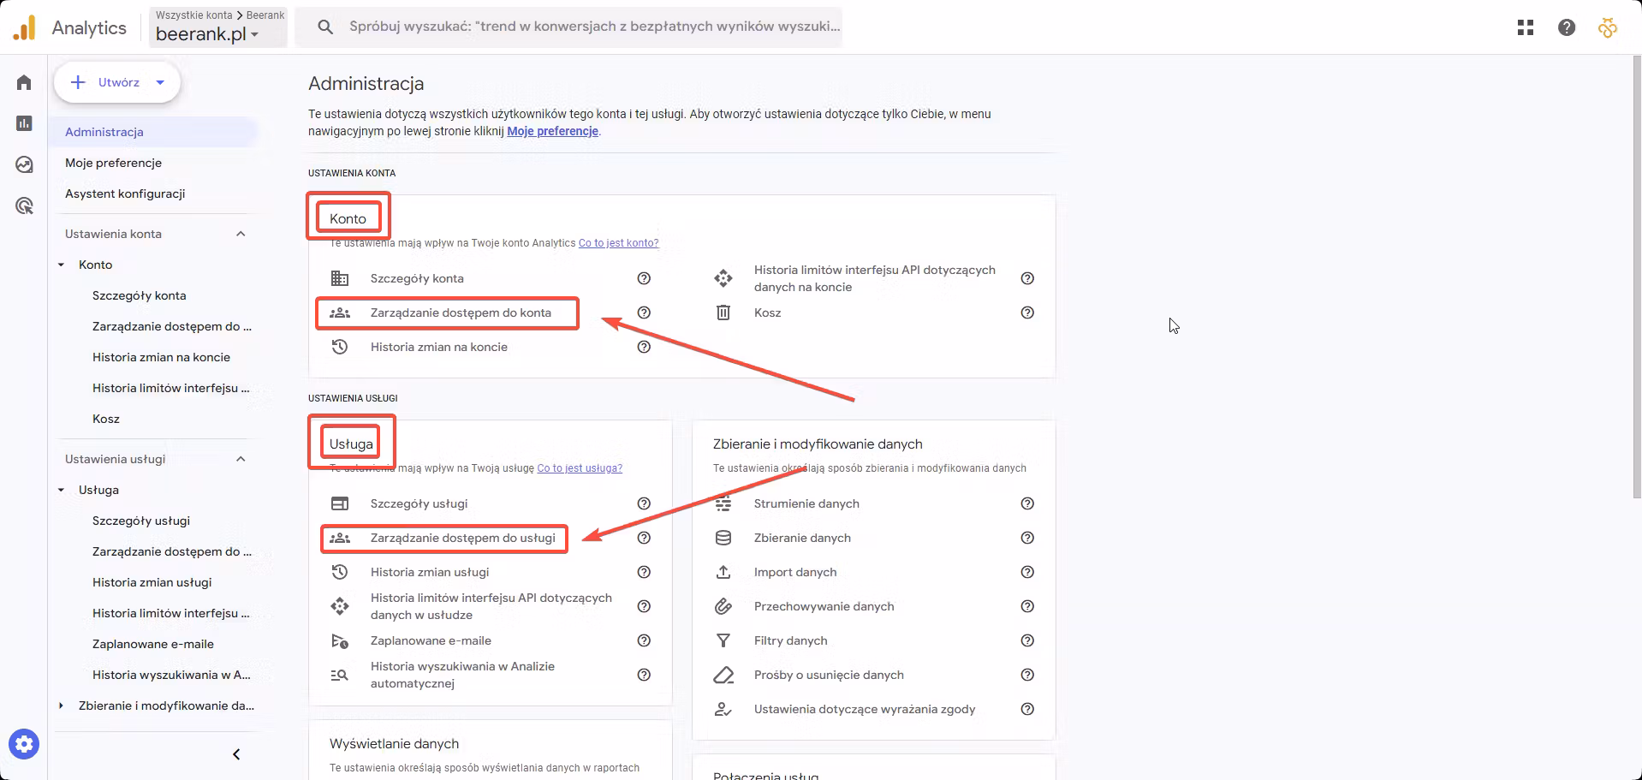Open Zarządzanie dostępem do usługi

pyautogui.click(x=461, y=538)
